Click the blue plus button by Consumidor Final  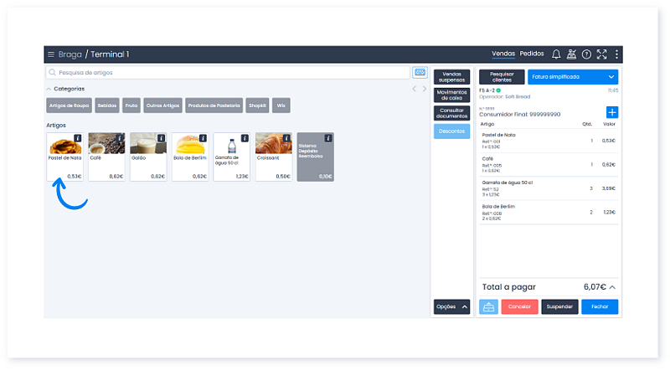pos(611,112)
